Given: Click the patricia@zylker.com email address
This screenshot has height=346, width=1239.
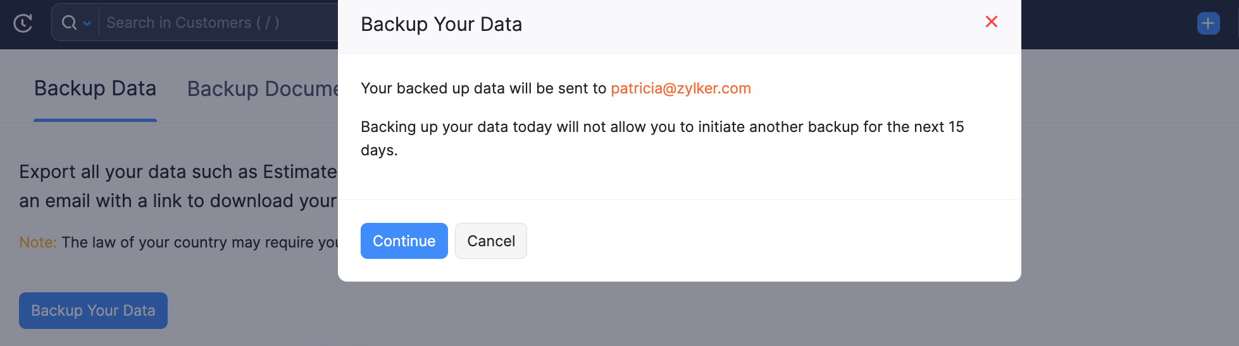Looking at the screenshot, I should 680,88.
